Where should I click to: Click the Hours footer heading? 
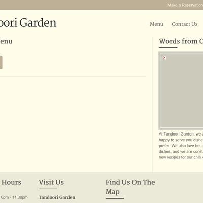pos(11,182)
